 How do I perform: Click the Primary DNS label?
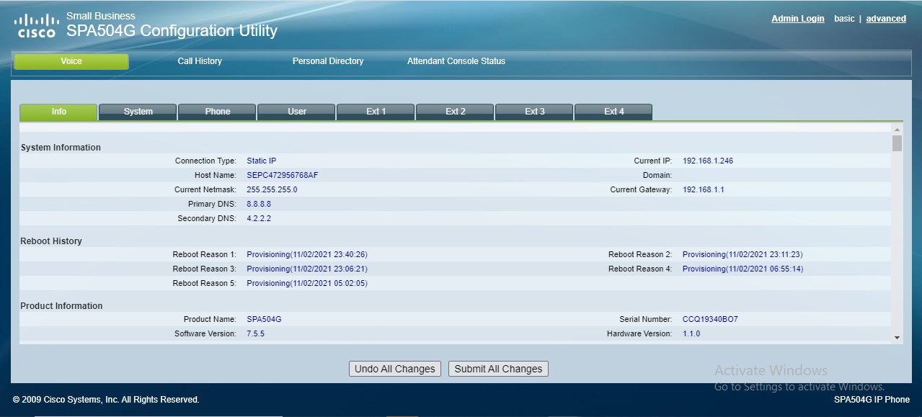point(212,204)
